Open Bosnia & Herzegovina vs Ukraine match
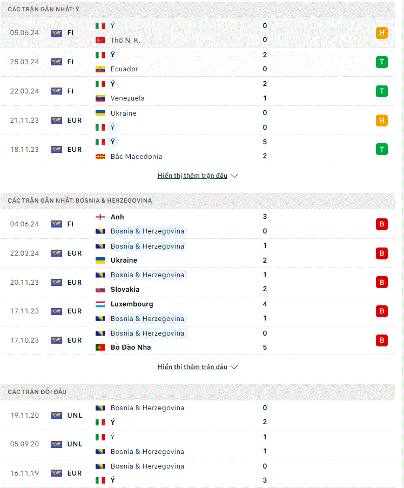404x488 pixels. 198,253
